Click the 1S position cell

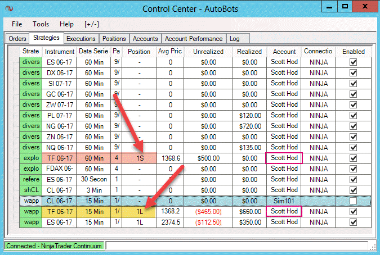(139, 158)
